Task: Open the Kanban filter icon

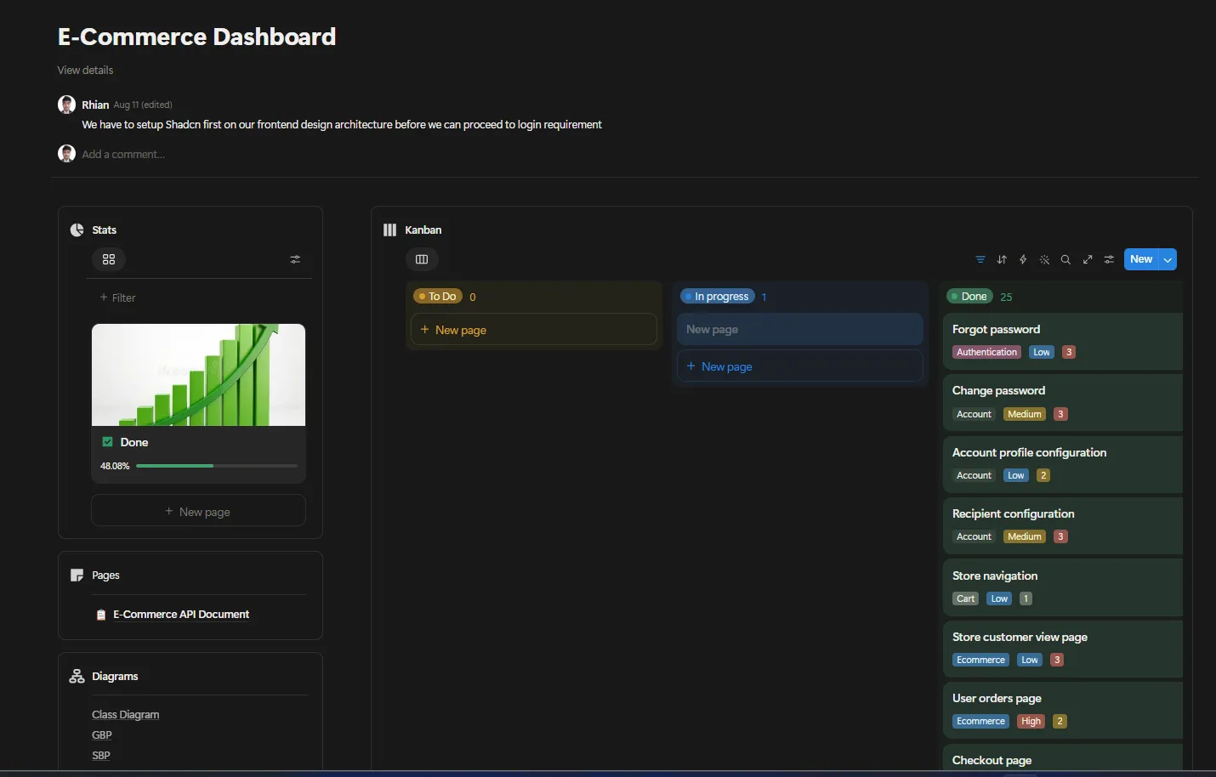Action: [x=980, y=259]
